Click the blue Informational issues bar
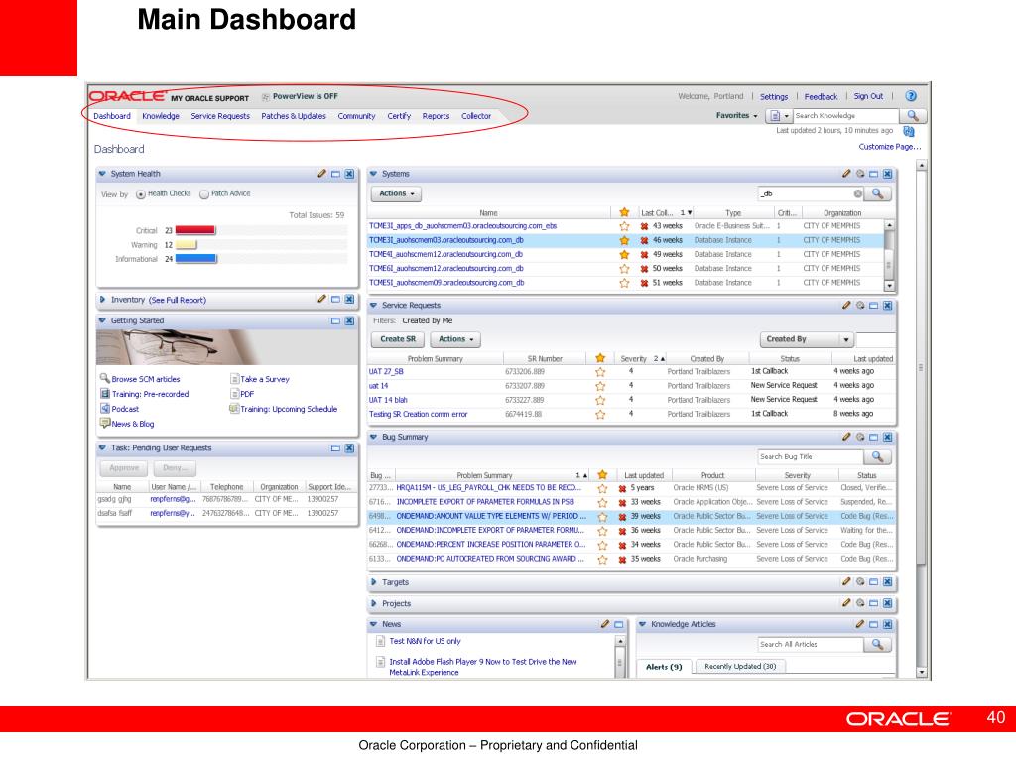Viewport: 1016px width, 762px height. tap(195, 259)
